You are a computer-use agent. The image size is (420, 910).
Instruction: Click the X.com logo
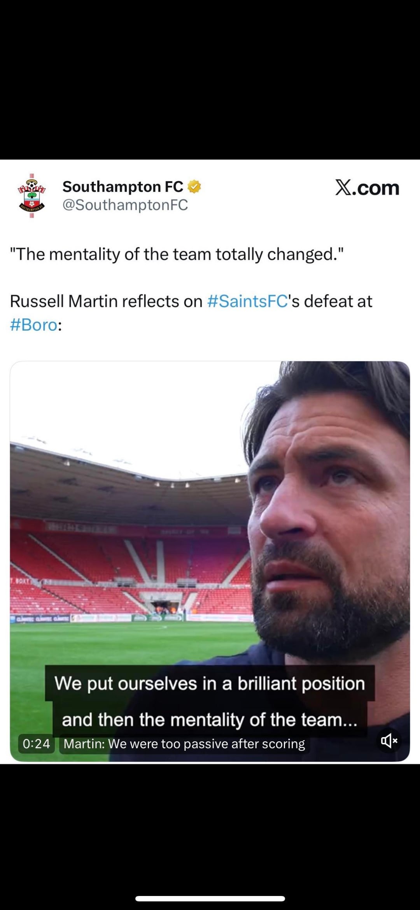click(367, 188)
